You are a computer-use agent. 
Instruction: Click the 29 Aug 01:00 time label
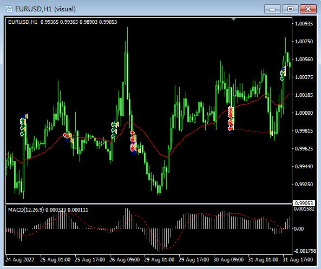(x=159, y=260)
